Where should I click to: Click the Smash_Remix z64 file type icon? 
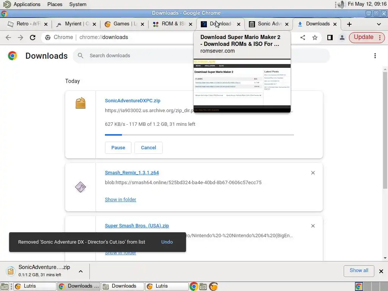[80, 187]
